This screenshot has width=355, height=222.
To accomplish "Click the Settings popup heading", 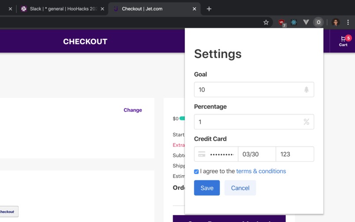I will coord(218,54).
